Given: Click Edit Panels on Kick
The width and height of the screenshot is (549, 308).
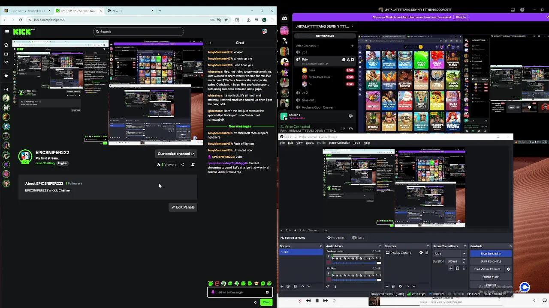Looking at the screenshot, I should point(183,207).
